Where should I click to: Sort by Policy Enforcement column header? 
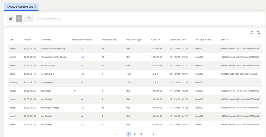point(82,40)
